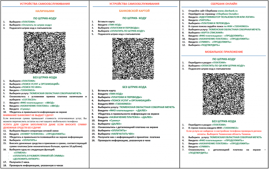Open the www.sberbank.ru link
This screenshot has width=269, height=169.
click(x=228, y=11)
